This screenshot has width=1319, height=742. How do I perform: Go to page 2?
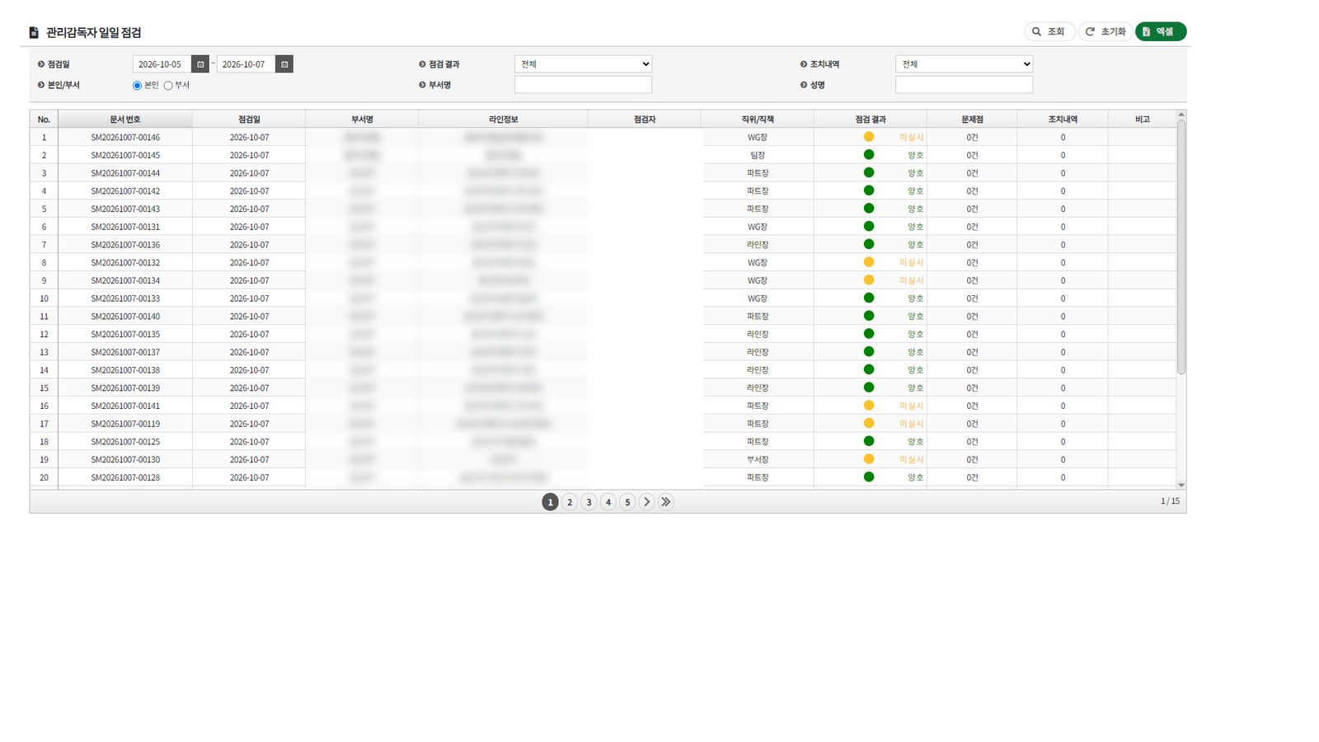(x=570, y=502)
